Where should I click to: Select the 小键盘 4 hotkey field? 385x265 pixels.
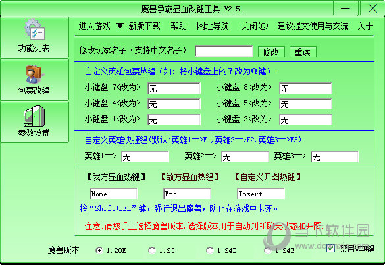pyautogui.click(x=174, y=104)
